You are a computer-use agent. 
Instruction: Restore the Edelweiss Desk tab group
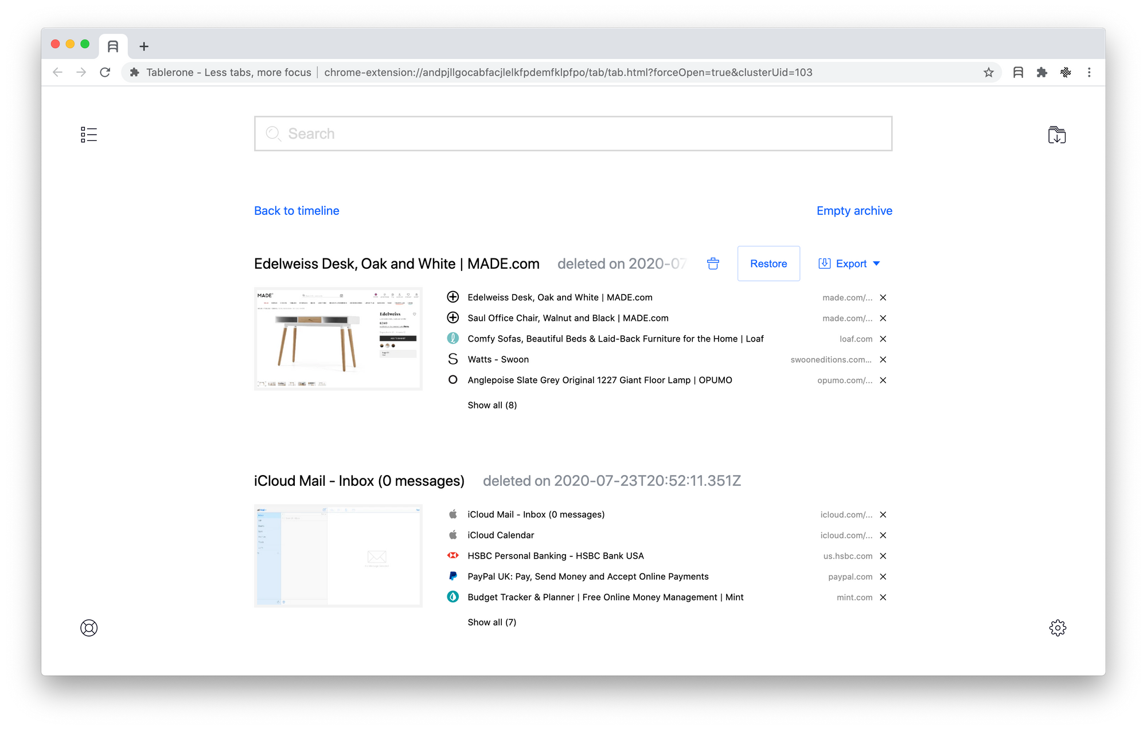[768, 264]
